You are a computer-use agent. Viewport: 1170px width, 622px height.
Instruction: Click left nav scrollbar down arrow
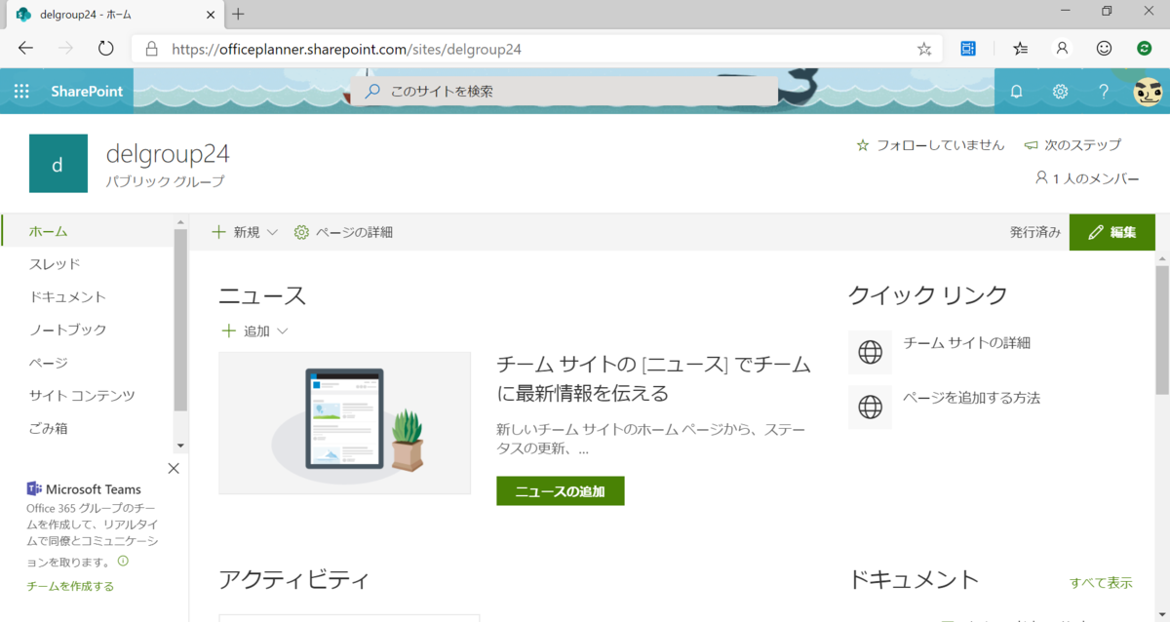(x=180, y=446)
